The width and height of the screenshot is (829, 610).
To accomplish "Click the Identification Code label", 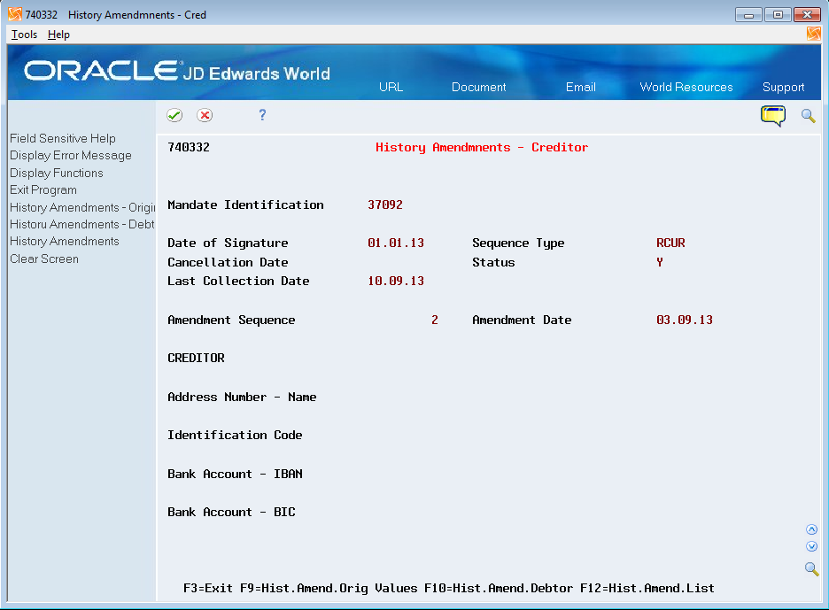I will click(235, 435).
